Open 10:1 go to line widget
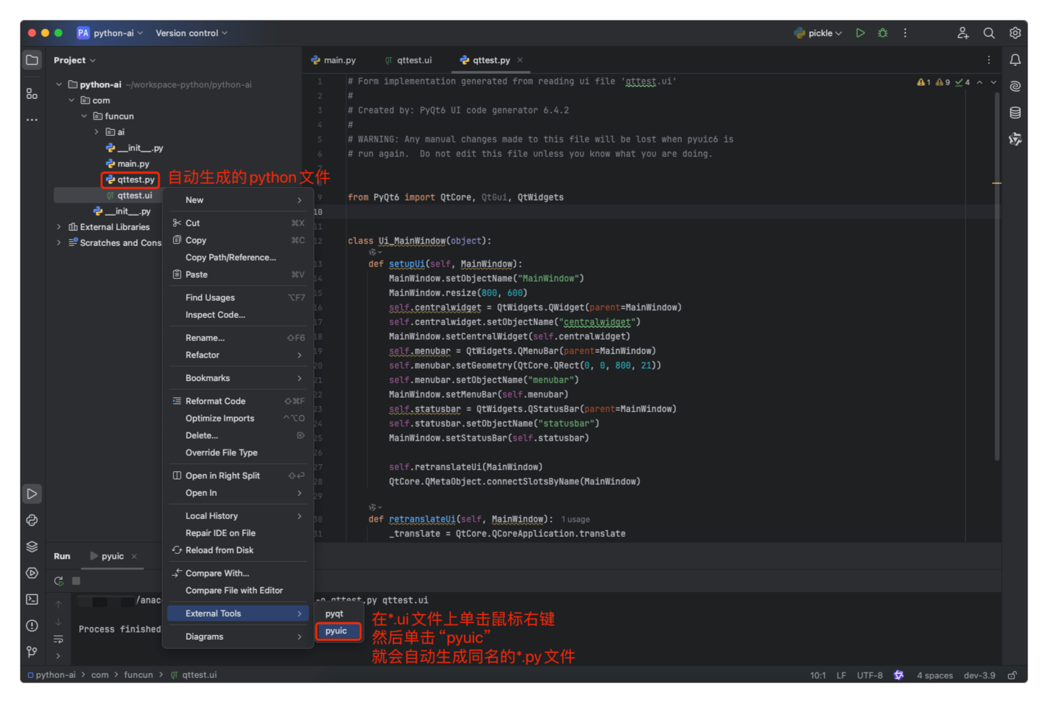Screen dimensions: 1048x703 [x=817, y=675]
